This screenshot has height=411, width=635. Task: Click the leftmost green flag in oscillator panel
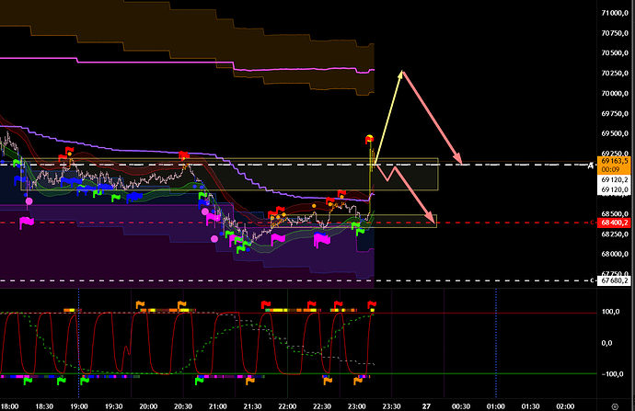pyautogui.click(x=28, y=378)
